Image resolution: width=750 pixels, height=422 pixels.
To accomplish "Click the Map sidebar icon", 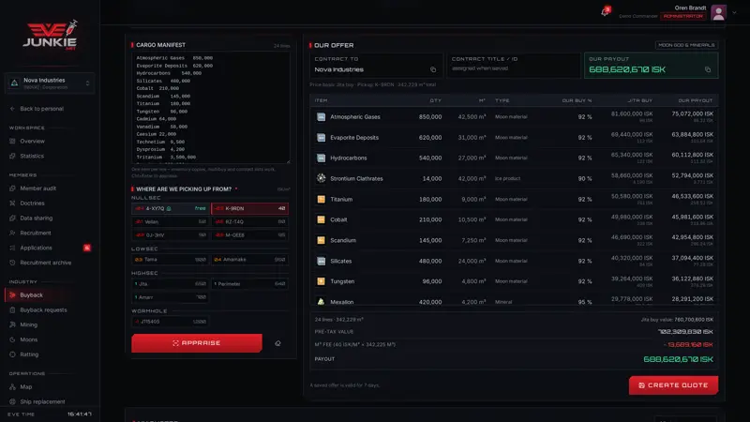I will tap(12, 387).
